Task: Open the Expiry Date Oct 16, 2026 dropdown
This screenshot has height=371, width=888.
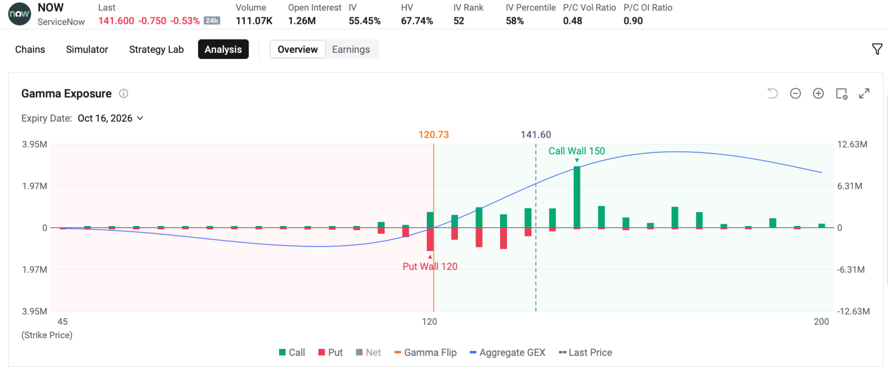Action: [110, 118]
